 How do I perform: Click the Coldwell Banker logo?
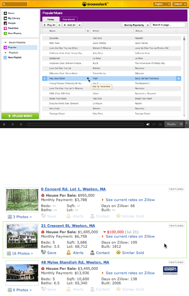[x=170, y=270]
